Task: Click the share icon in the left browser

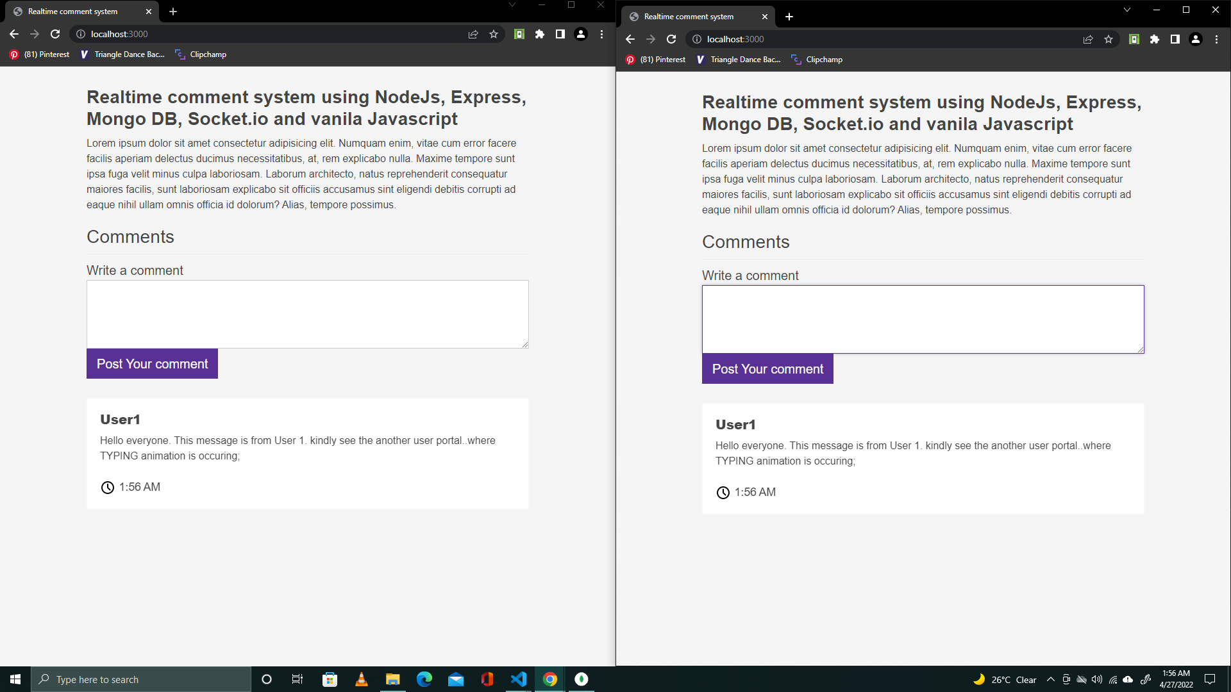Action: [473, 34]
